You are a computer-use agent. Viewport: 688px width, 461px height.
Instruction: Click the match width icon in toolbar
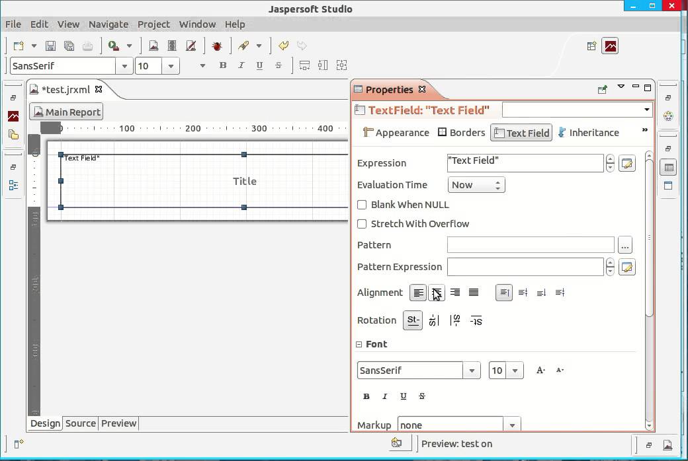coord(304,65)
